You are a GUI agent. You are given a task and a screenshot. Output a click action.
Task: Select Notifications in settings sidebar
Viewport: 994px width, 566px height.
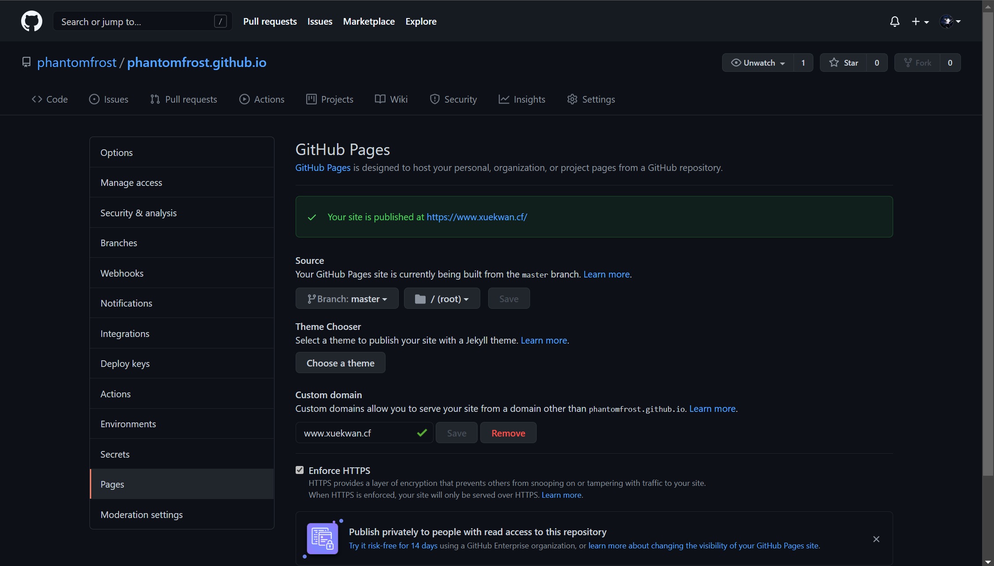pyautogui.click(x=182, y=303)
